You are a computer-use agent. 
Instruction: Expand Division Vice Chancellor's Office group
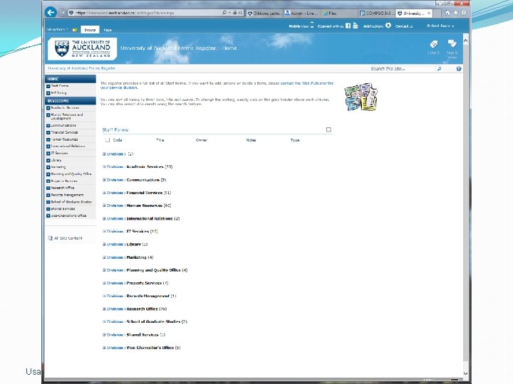[x=104, y=348]
